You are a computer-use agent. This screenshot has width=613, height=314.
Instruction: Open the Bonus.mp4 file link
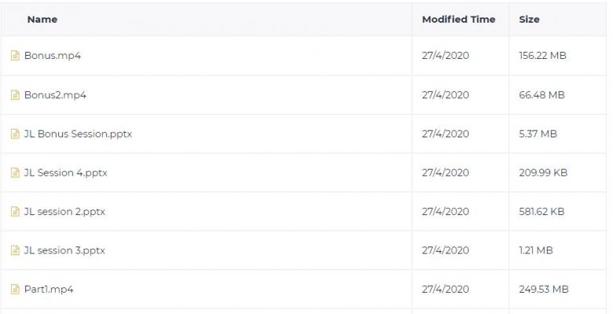[53, 56]
